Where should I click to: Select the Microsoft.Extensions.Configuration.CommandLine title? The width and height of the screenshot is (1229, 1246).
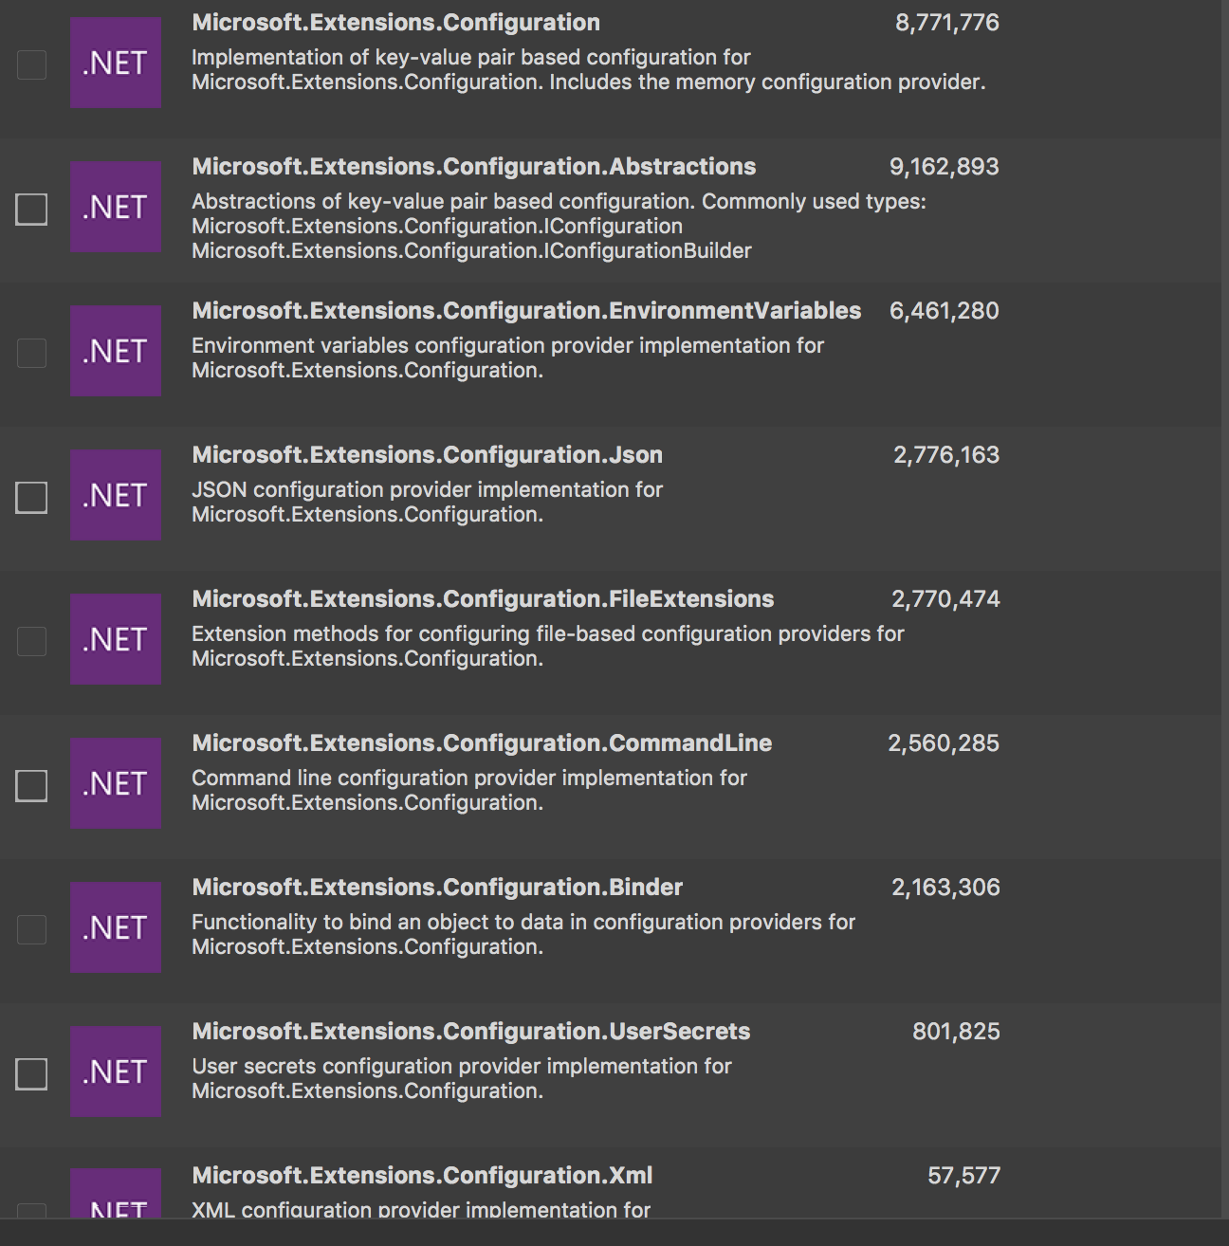tap(482, 743)
